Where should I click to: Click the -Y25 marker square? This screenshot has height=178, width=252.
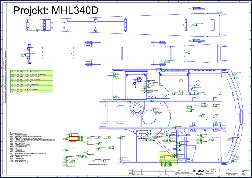pos(213,139)
